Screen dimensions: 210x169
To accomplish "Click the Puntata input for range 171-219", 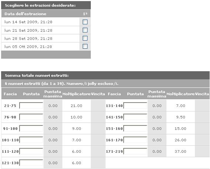I will [x=135, y=151].
